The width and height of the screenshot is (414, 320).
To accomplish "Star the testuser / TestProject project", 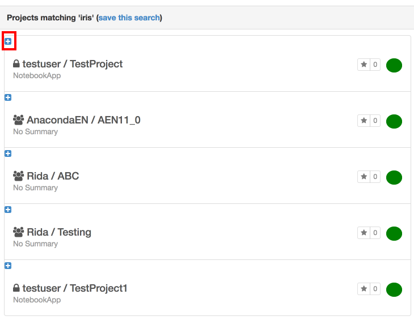I will tap(364, 65).
